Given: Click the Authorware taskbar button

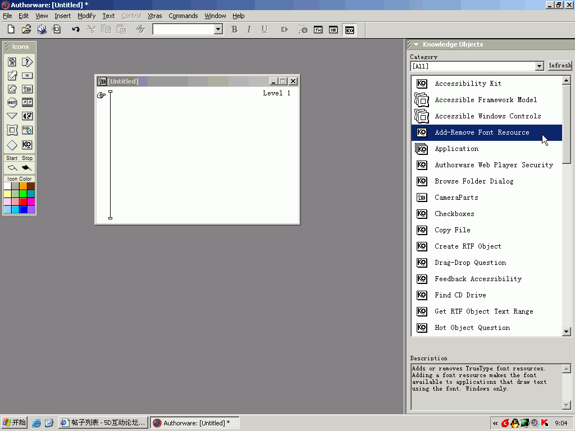Looking at the screenshot, I should (195, 423).
